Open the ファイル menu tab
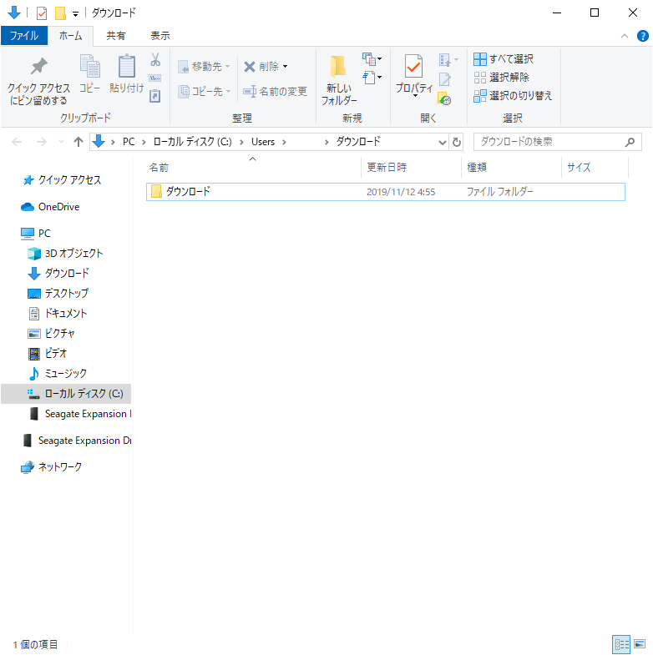 pos(23,36)
